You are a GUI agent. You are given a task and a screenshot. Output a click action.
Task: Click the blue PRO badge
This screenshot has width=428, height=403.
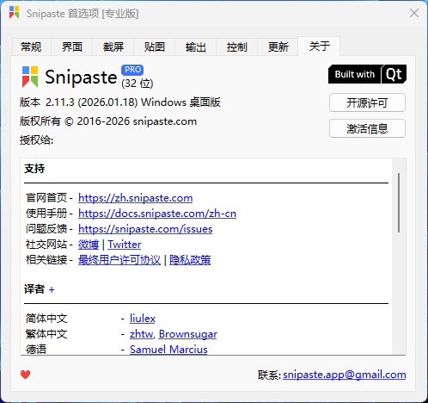point(132,70)
